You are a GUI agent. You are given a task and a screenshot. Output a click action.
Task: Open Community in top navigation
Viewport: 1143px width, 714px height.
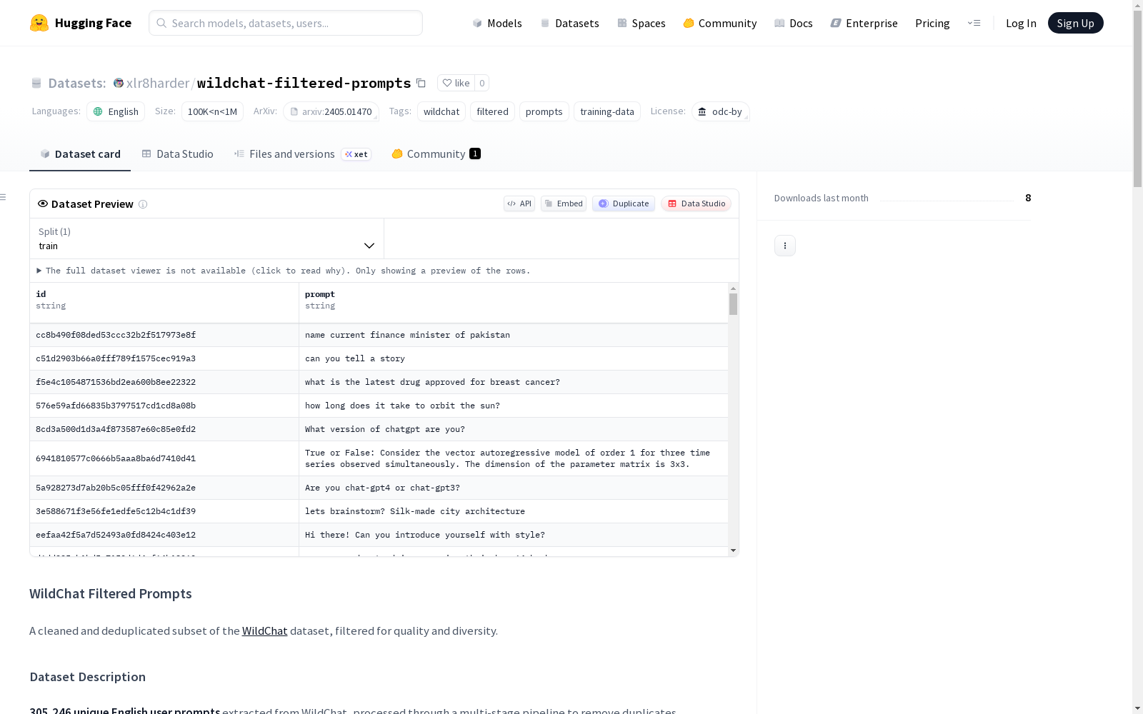click(719, 23)
